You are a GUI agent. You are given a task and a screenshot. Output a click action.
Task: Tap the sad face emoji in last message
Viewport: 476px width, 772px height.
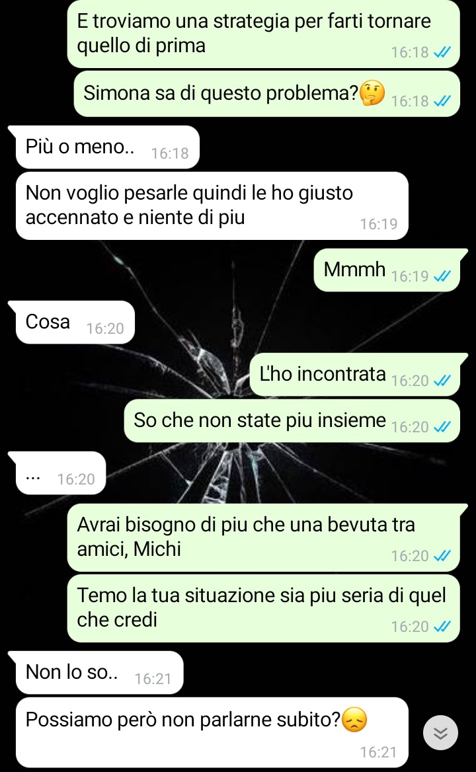click(354, 719)
